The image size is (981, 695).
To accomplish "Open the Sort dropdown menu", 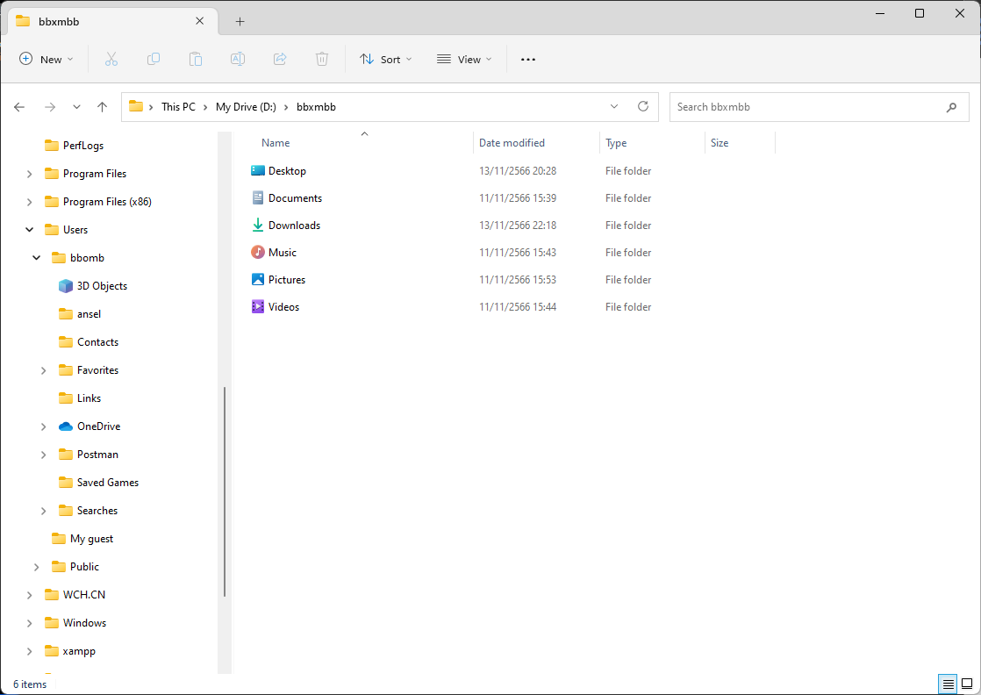I will coord(385,59).
